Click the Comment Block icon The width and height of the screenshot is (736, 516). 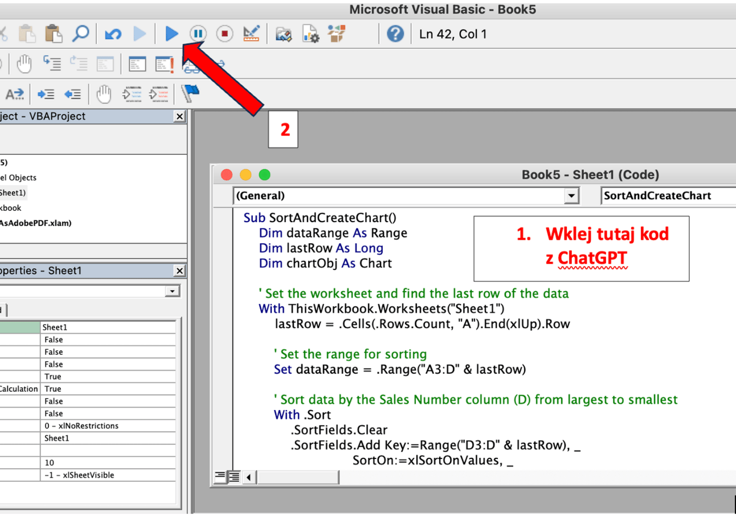(x=132, y=94)
